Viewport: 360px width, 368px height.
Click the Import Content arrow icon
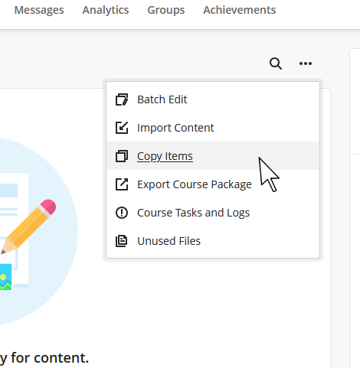122,128
